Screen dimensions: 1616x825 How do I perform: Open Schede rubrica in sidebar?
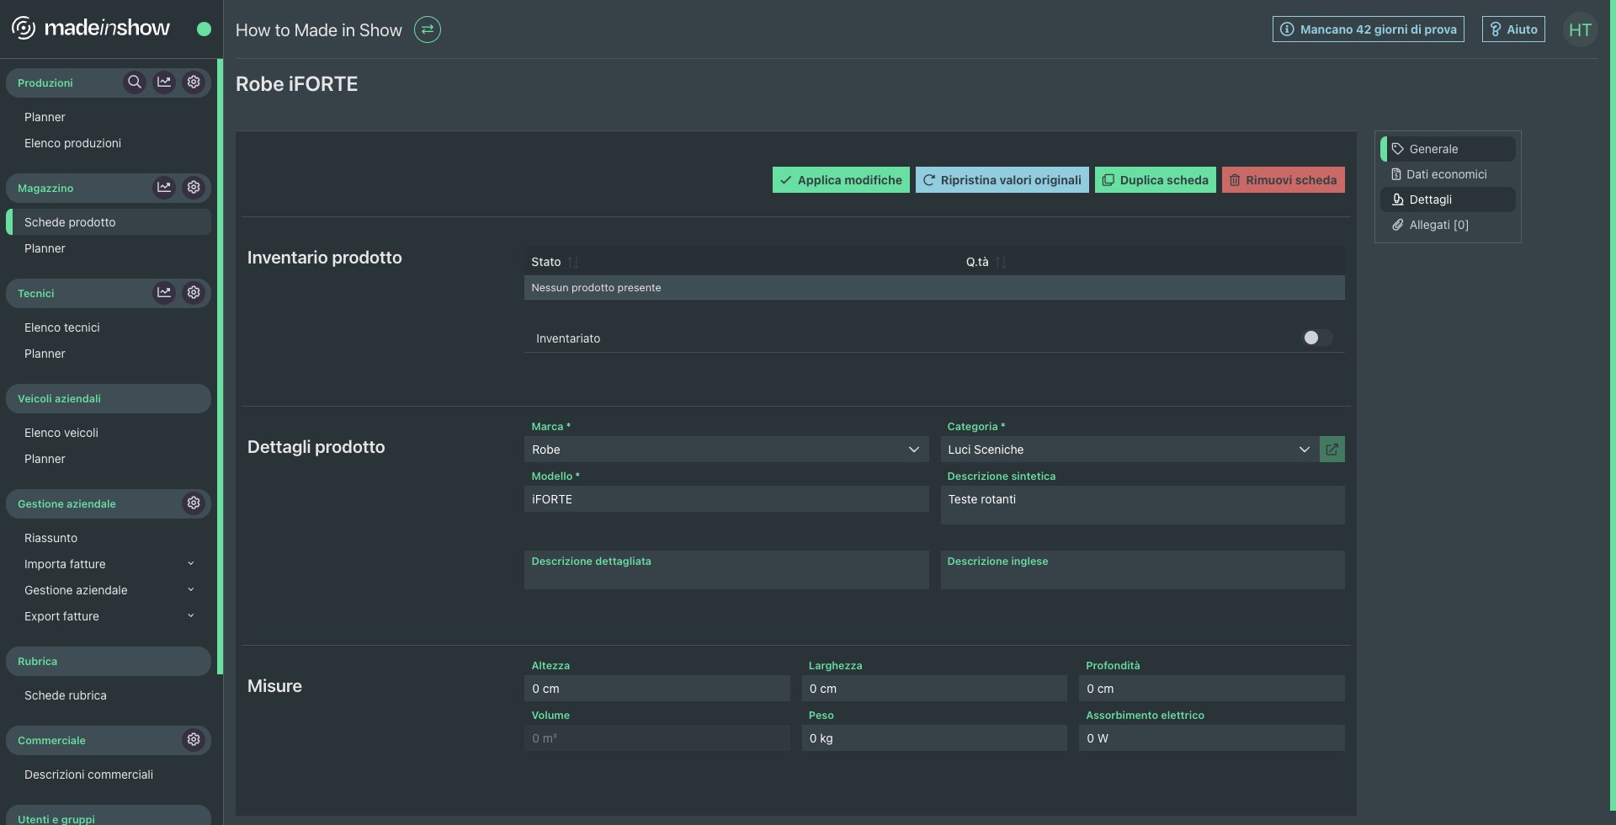(66, 695)
